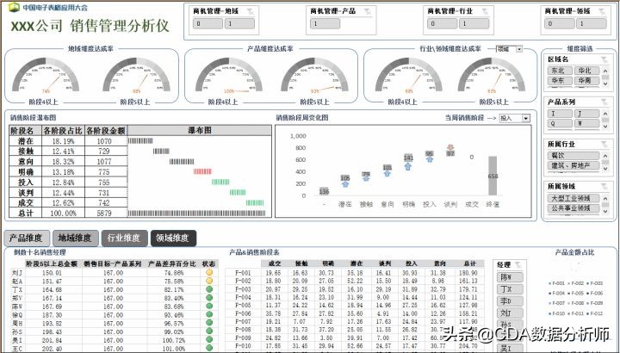Clear filter on 商机管理-行业 slicer

485,12
